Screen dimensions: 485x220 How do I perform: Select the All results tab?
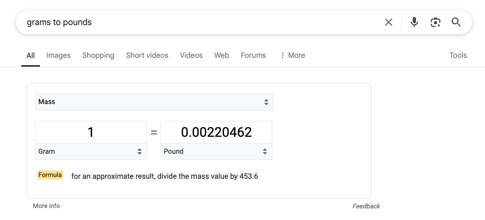click(x=31, y=55)
